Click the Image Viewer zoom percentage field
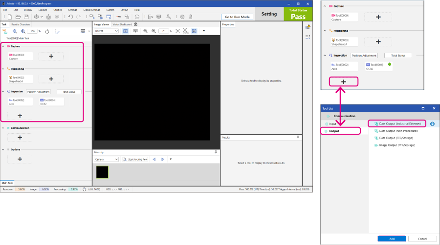 [x=163, y=31]
